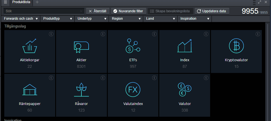Click the panel drag-handle dots icon

click(254, 3)
